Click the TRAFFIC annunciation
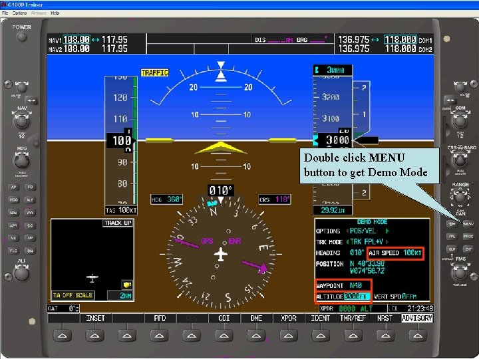The height and width of the screenshot is (359, 479). click(x=154, y=72)
